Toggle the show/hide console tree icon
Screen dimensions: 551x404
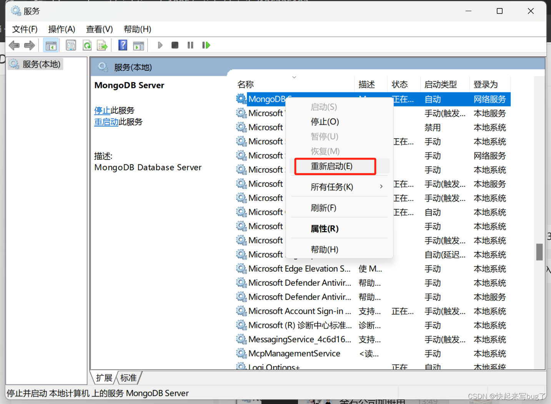51,45
